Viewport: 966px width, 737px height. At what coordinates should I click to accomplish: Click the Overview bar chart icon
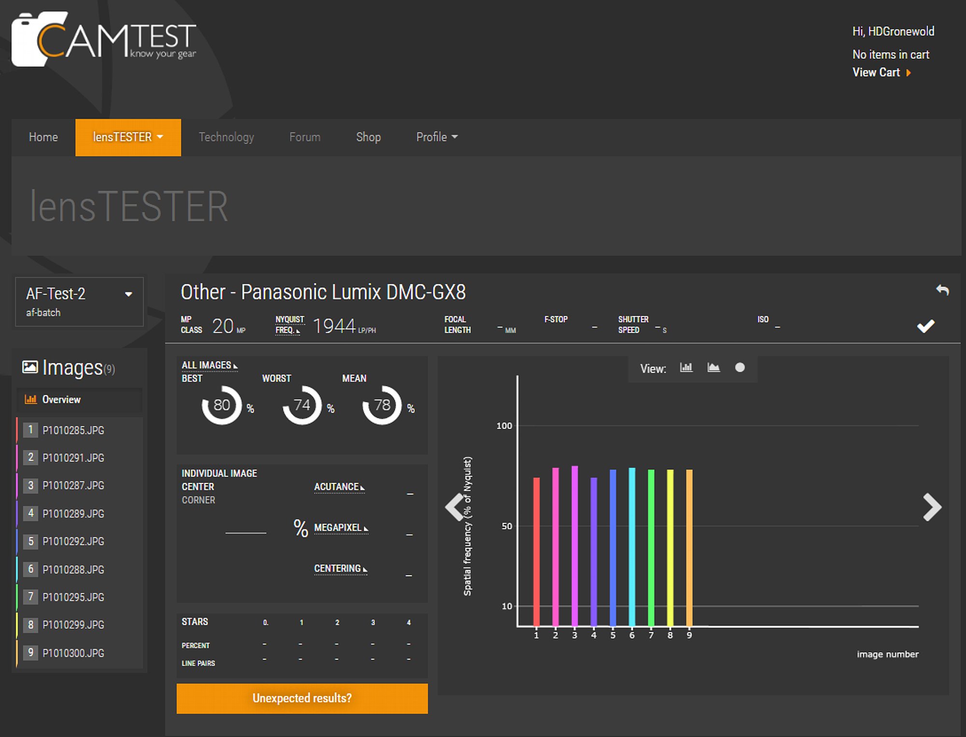coord(31,399)
